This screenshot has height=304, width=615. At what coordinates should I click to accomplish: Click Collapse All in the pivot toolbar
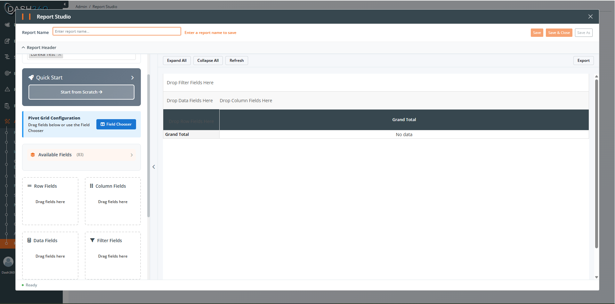click(208, 61)
